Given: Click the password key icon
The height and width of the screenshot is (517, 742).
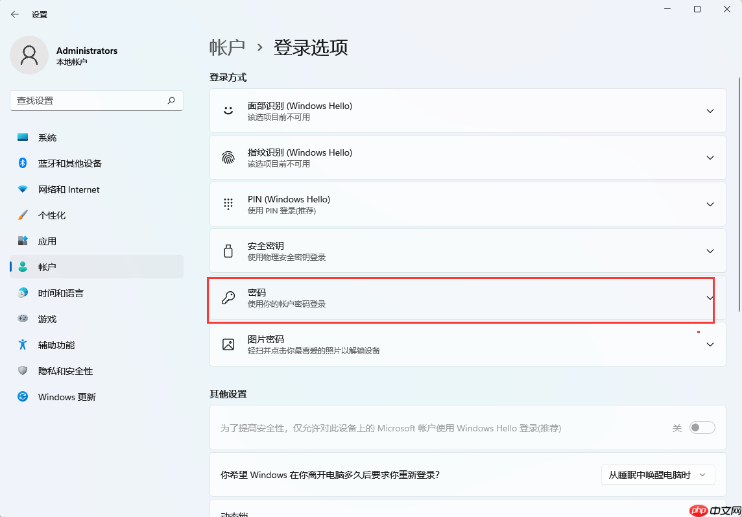Looking at the screenshot, I should click(228, 297).
